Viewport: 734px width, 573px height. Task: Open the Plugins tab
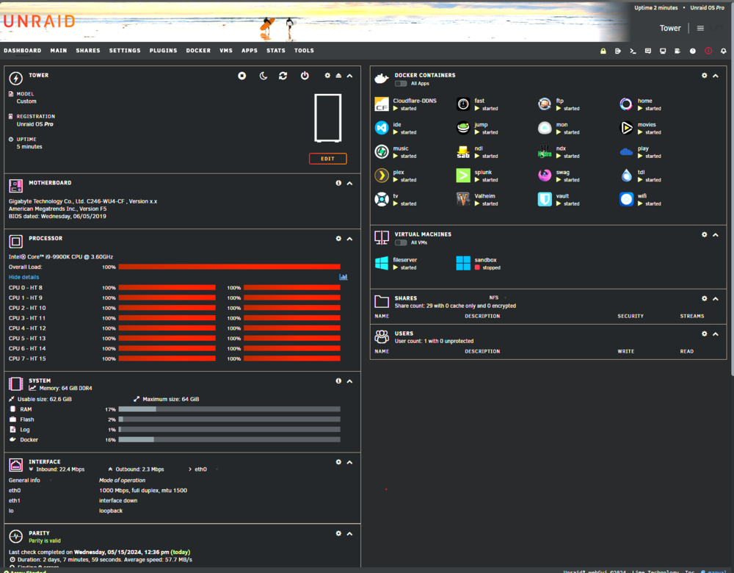[164, 51]
